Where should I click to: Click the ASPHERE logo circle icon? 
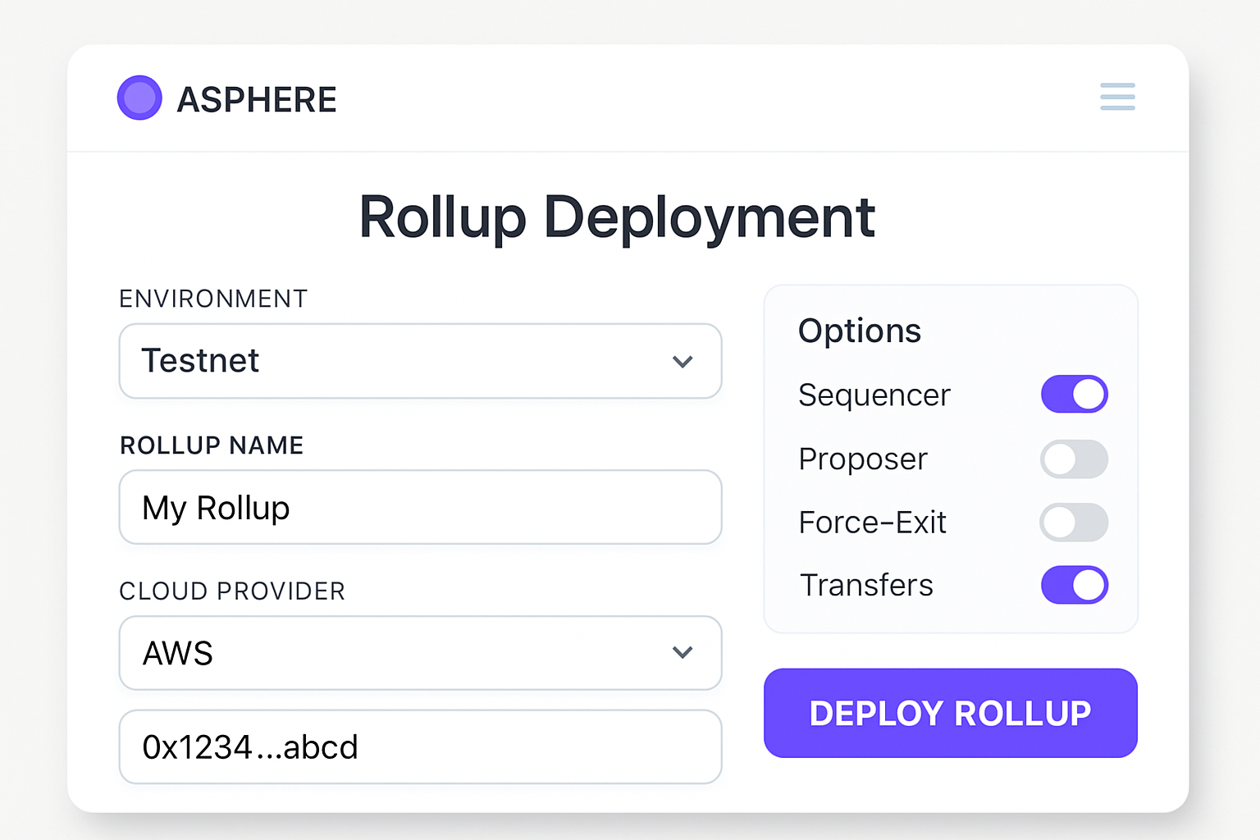(x=139, y=97)
